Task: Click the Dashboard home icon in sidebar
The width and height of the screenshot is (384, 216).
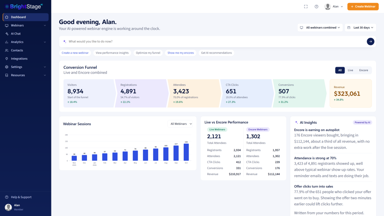Action: [7, 17]
